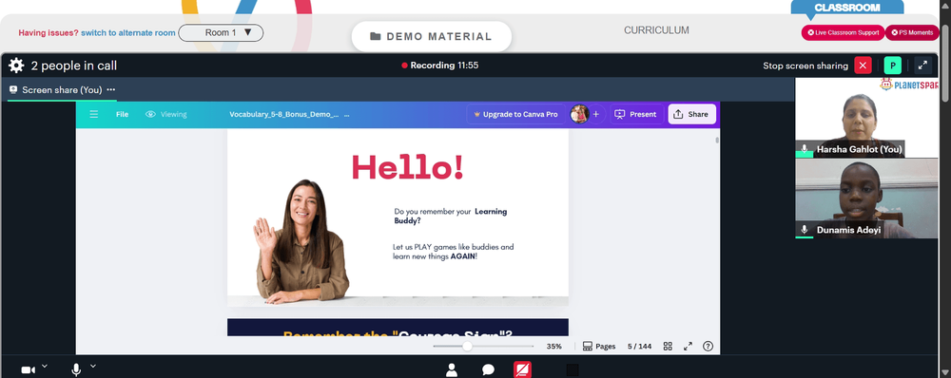Click the CURRICULUM tab

[x=656, y=30]
